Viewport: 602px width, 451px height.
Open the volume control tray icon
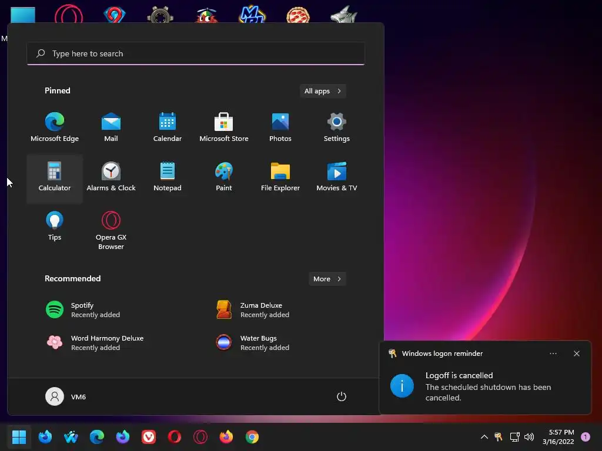tap(529, 437)
